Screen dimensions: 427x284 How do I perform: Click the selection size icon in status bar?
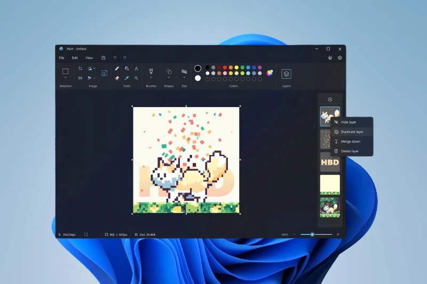point(86,234)
